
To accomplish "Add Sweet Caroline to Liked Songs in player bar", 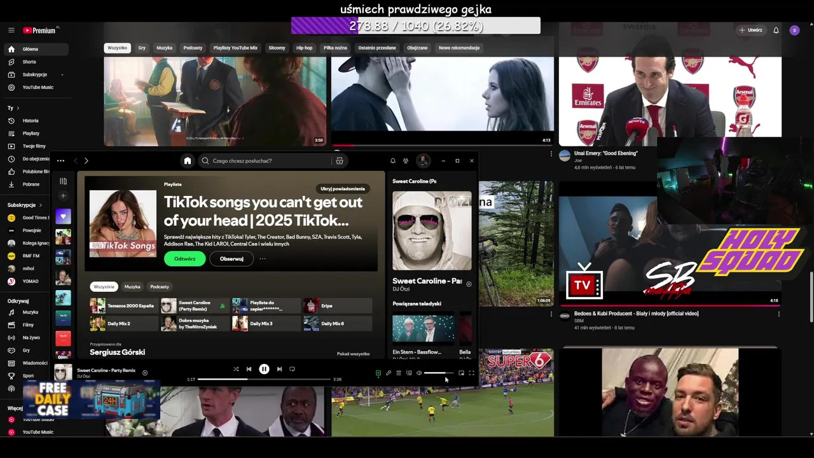I will (145, 373).
